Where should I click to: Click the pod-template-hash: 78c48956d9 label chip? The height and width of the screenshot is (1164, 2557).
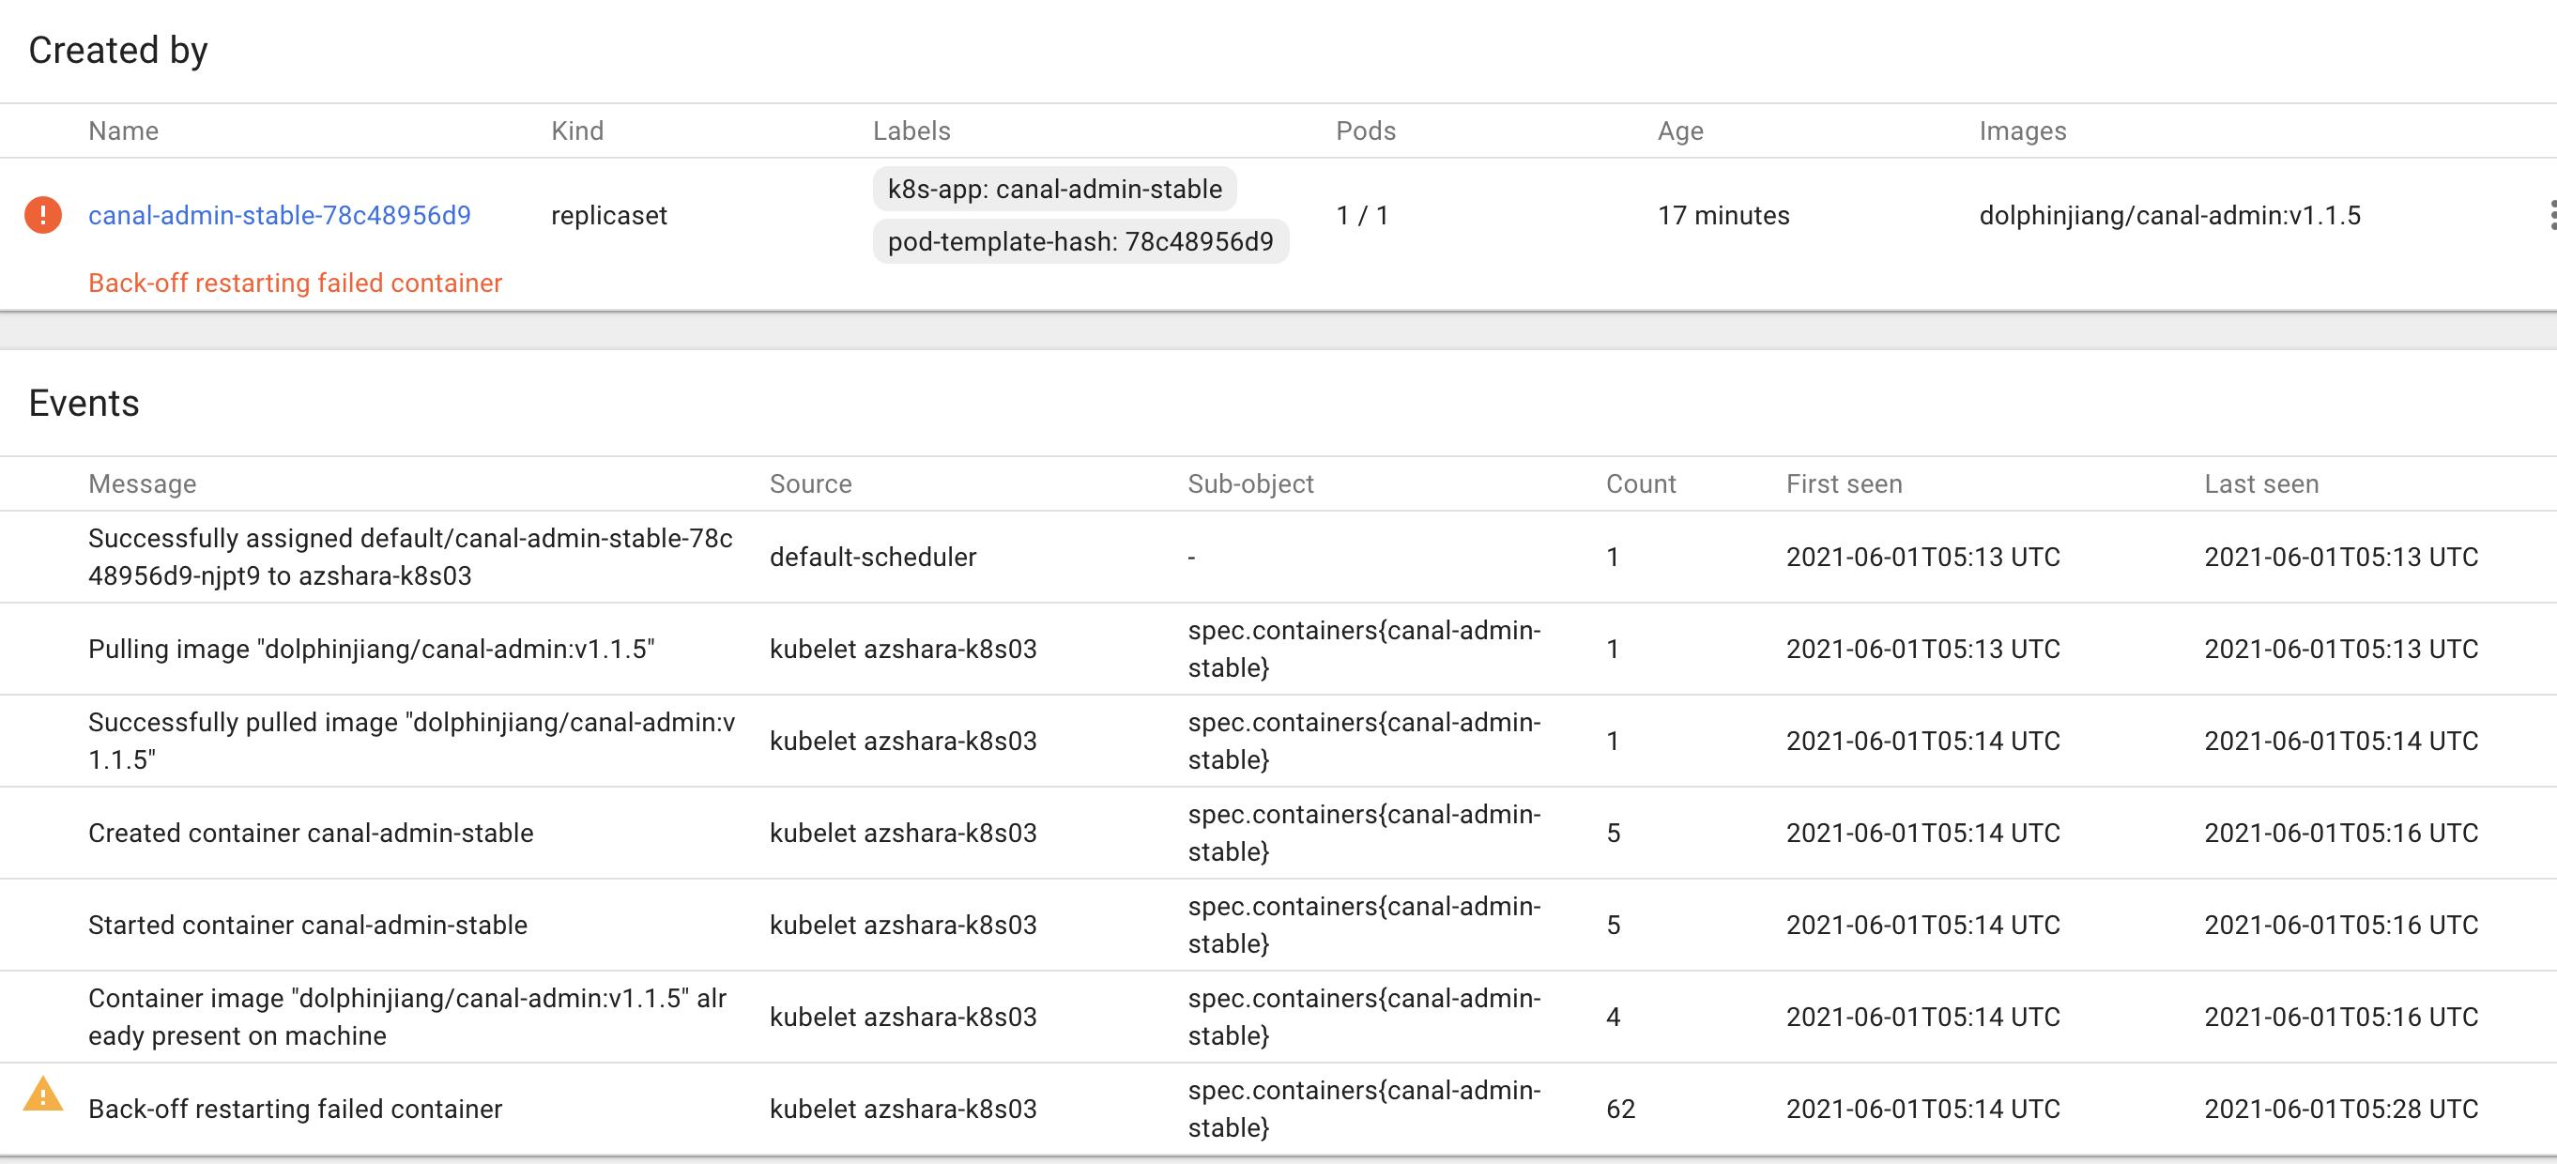click(x=1080, y=240)
